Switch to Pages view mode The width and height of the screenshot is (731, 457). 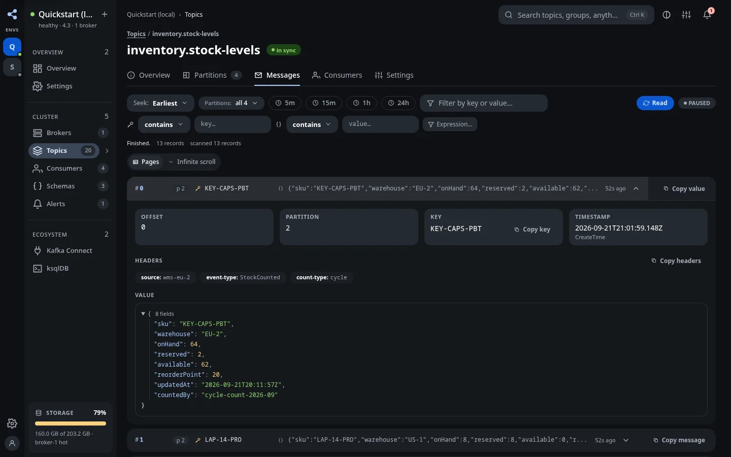tap(146, 162)
